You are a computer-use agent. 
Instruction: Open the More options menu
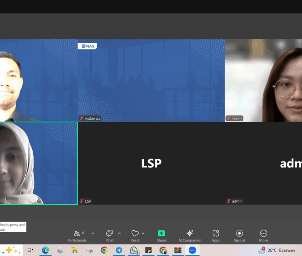(263, 236)
